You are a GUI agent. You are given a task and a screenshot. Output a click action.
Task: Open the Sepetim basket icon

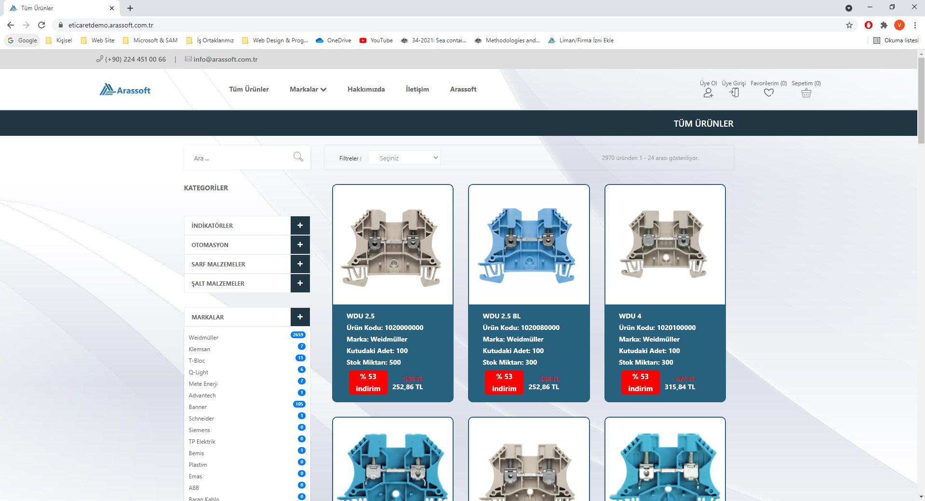click(806, 93)
